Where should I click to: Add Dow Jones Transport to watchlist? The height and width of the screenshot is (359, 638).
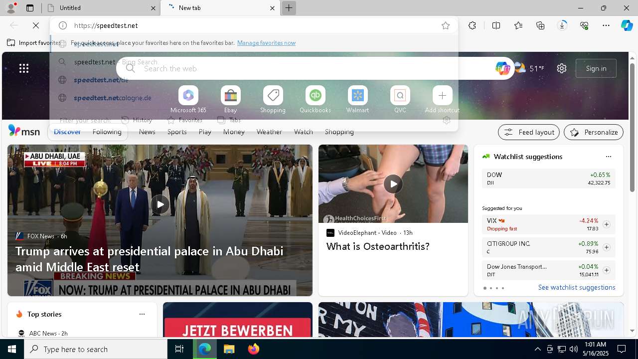click(606, 270)
